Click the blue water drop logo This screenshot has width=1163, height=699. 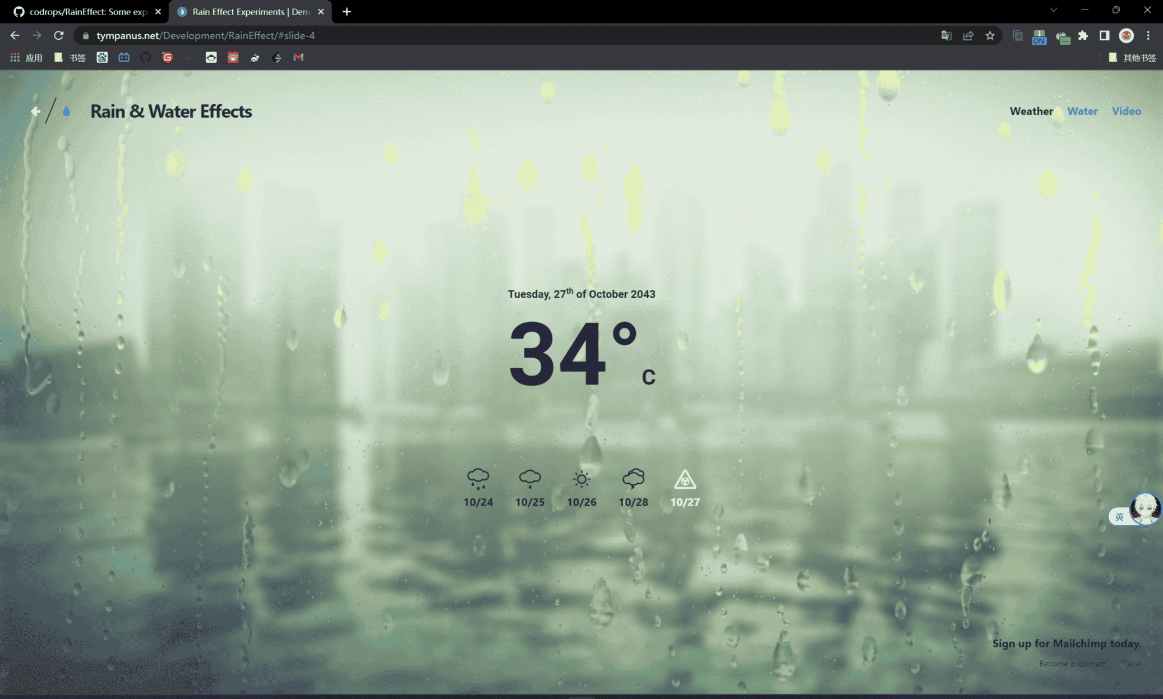click(66, 111)
